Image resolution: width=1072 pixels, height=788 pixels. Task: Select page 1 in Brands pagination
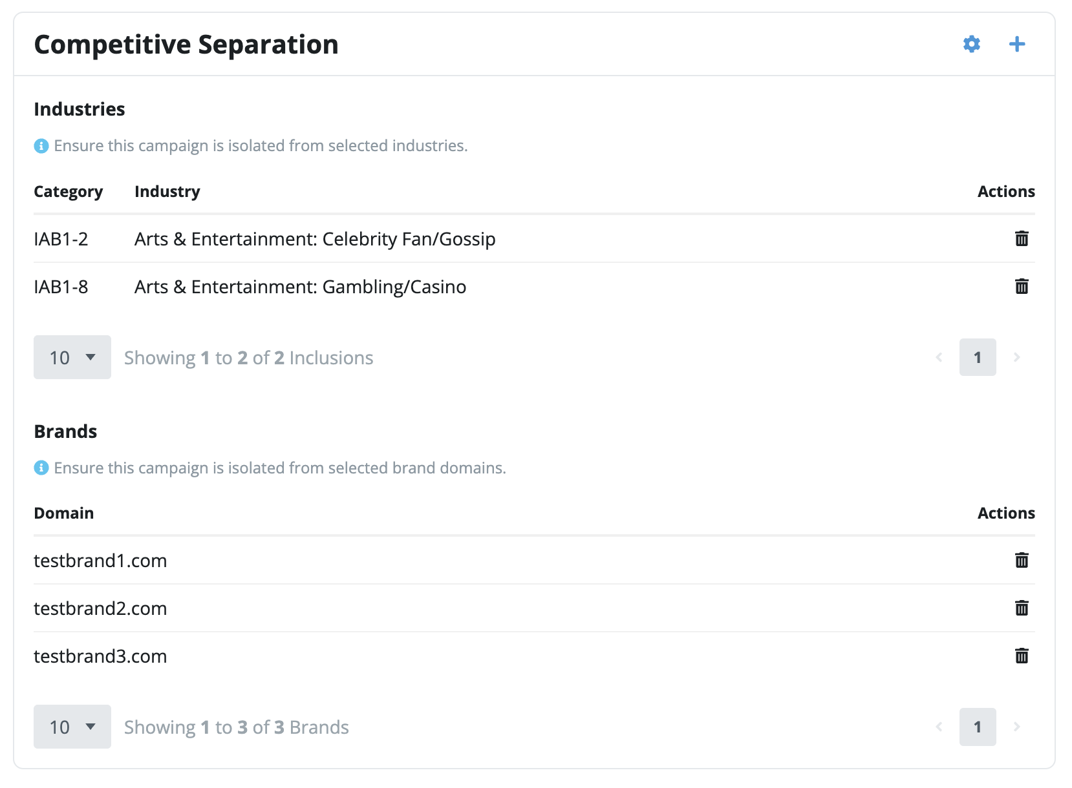tap(978, 727)
